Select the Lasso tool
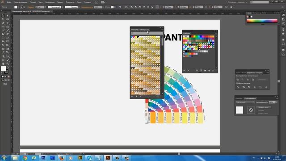This screenshot has width=286, height=161. click(x=8, y=19)
